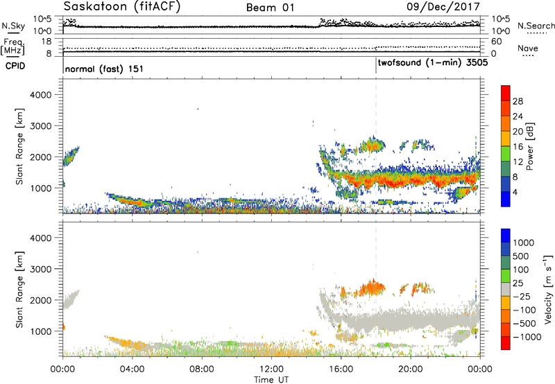The image size is (555, 384).
Task: Click the '-25' tick on Velocity scale
Action: point(522,297)
